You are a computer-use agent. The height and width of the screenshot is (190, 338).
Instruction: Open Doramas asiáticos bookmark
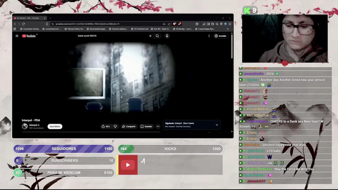pos(118,29)
